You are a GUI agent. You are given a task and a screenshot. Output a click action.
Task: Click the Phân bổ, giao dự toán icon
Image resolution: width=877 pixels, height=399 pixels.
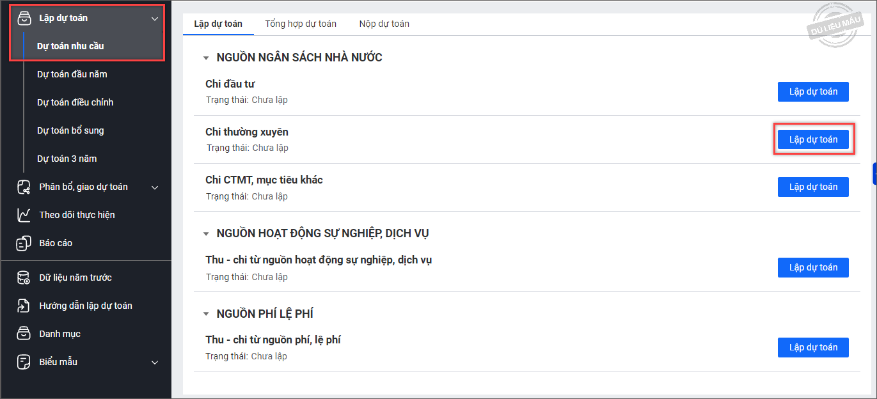click(24, 187)
